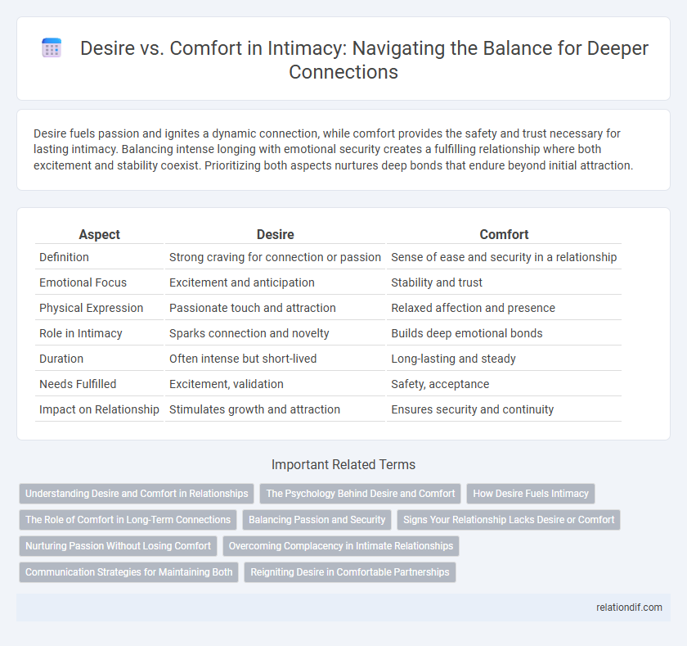Open 'How Desire Fuels Intimacy' tag

(x=531, y=494)
